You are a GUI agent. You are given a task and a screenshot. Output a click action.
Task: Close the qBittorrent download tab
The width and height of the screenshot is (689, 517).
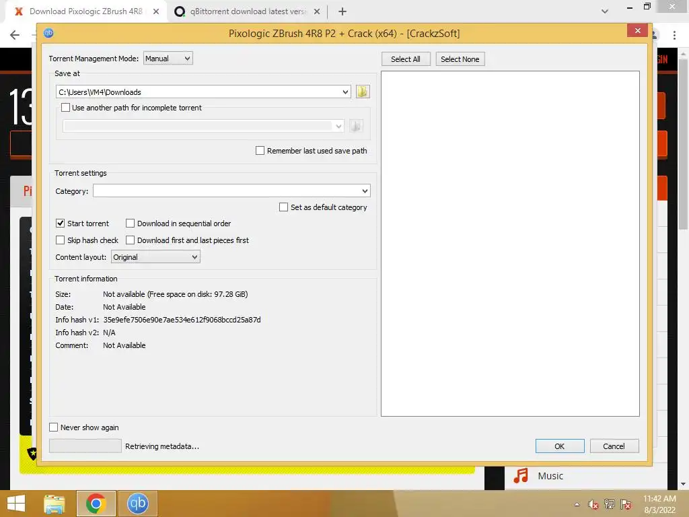[x=317, y=11]
